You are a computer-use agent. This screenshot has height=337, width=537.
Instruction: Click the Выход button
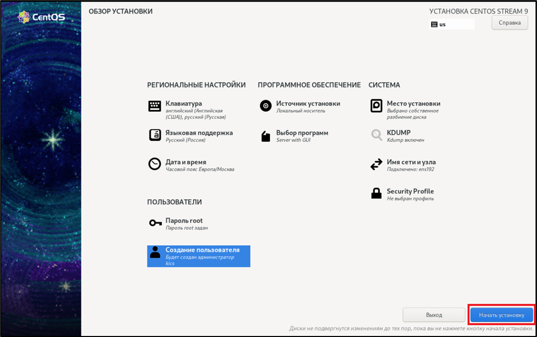434,315
